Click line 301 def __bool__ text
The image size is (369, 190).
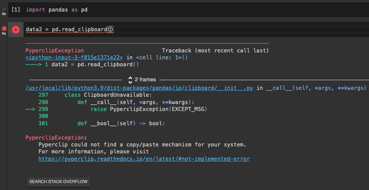point(121,123)
